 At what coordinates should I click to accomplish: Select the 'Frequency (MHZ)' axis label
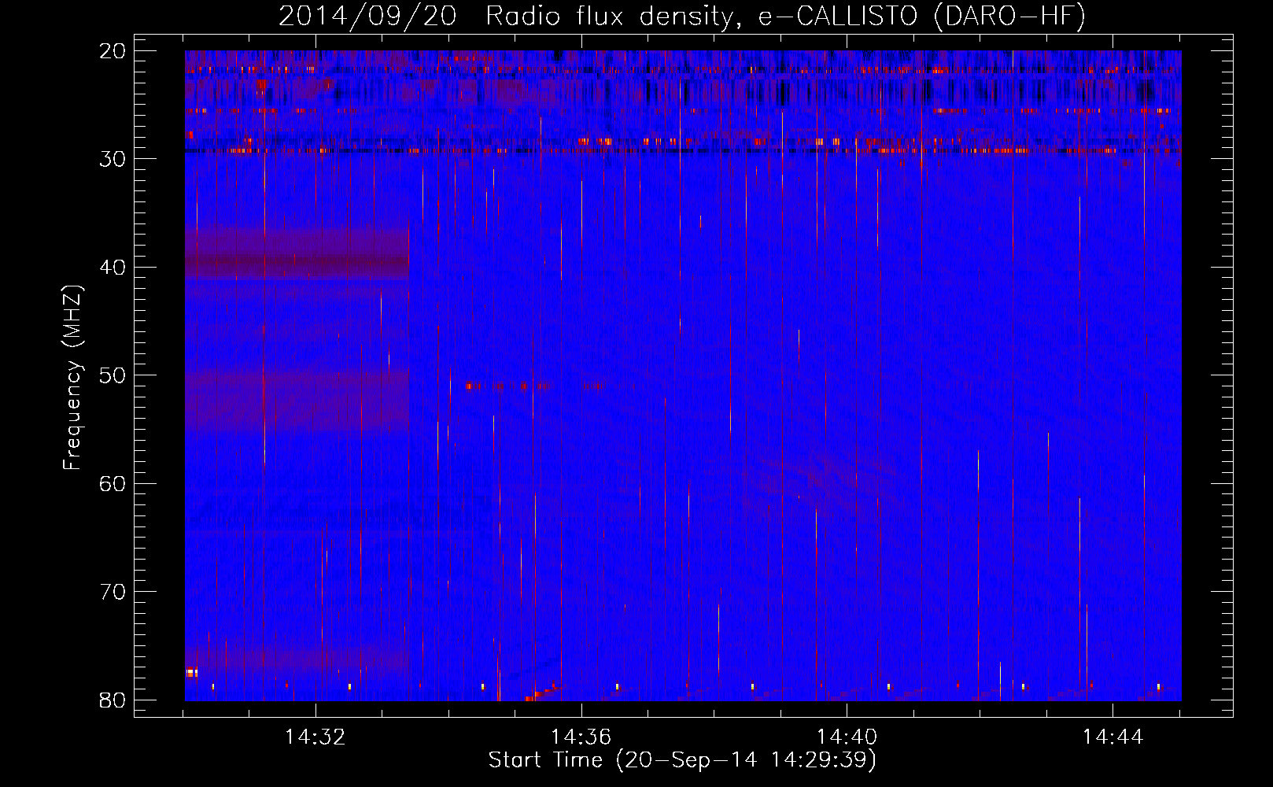pyautogui.click(x=72, y=378)
